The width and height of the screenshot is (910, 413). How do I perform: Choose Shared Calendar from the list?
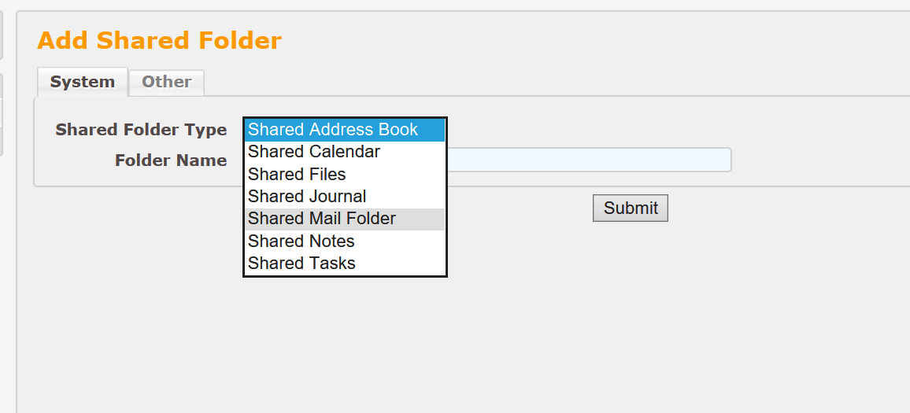[x=314, y=152]
